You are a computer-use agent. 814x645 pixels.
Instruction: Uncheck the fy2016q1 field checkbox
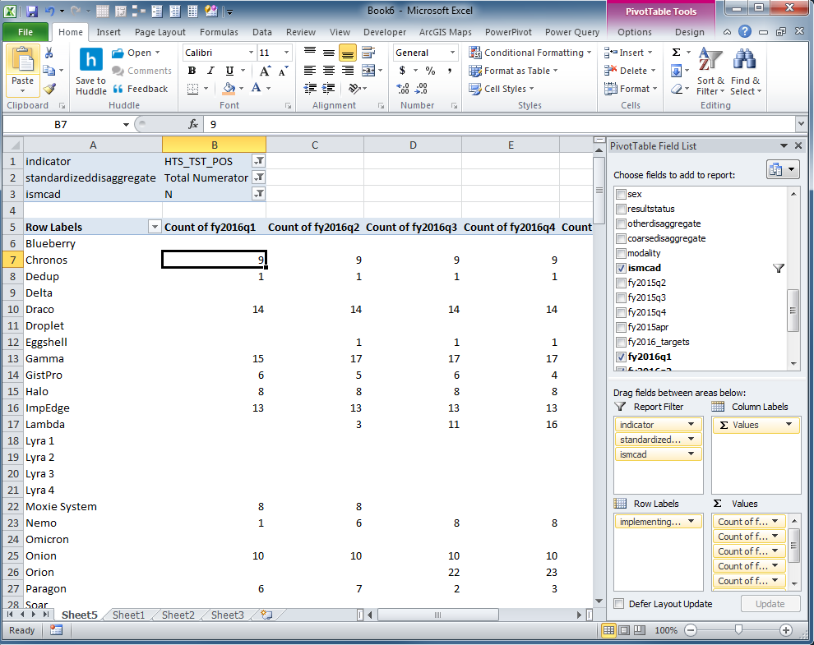(x=621, y=357)
